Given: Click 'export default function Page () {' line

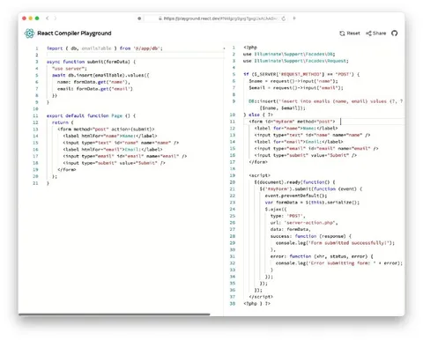Looking at the screenshot, I should (91, 115).
